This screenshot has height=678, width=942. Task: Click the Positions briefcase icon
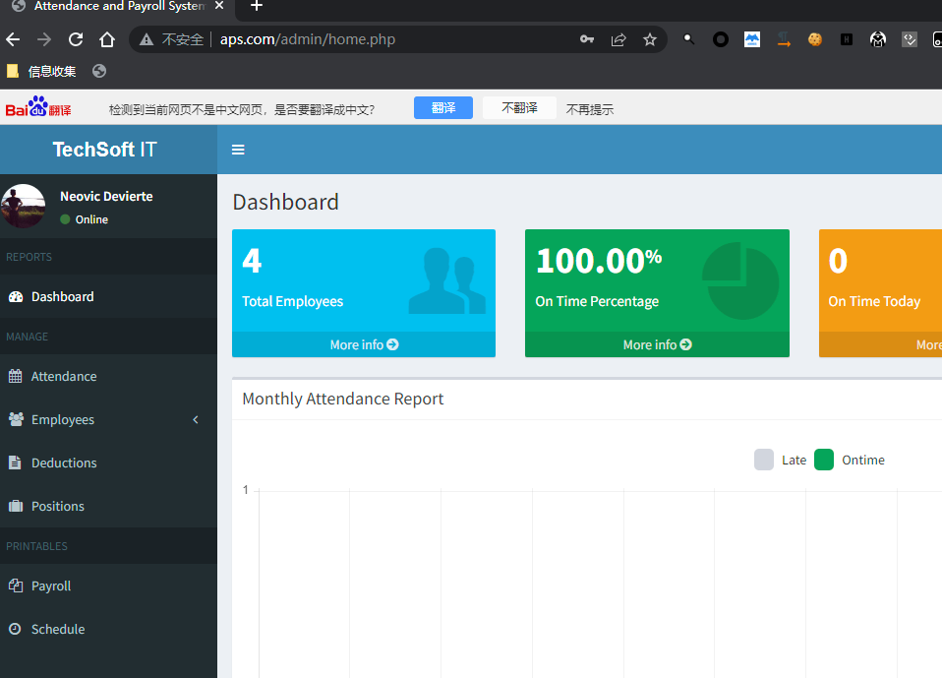click(16, 506)
